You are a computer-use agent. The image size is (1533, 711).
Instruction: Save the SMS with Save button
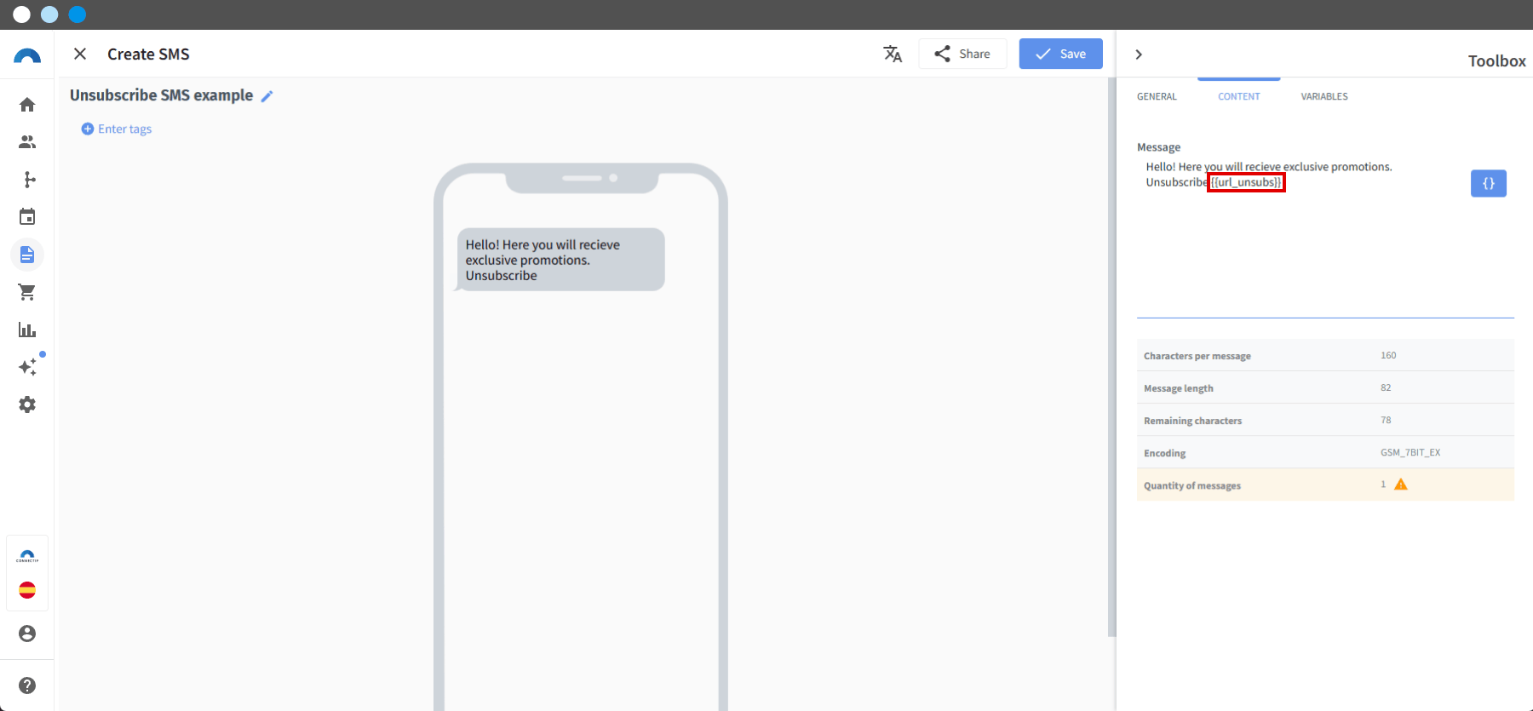coord(1061,54)
